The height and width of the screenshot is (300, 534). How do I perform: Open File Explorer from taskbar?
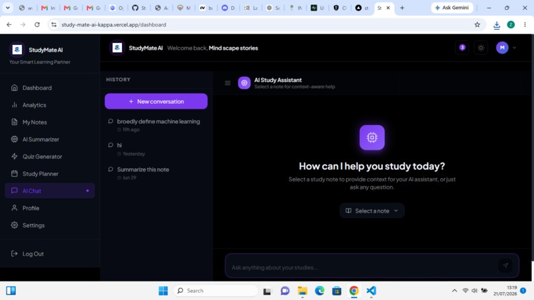302,291
